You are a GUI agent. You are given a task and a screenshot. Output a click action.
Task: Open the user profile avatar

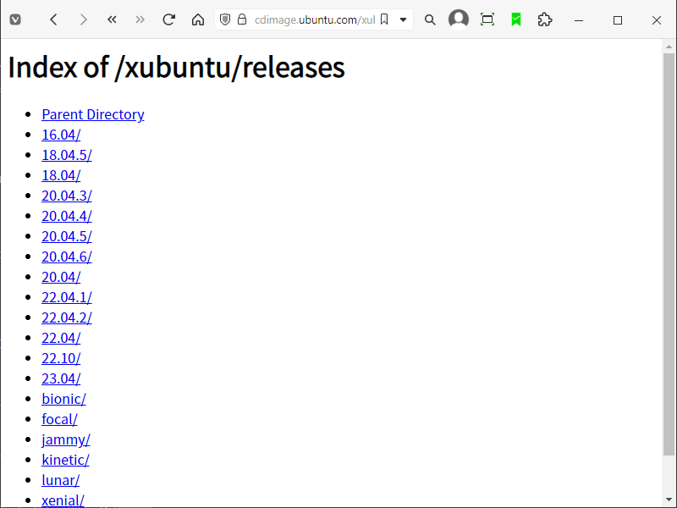[x=459, y=19]
